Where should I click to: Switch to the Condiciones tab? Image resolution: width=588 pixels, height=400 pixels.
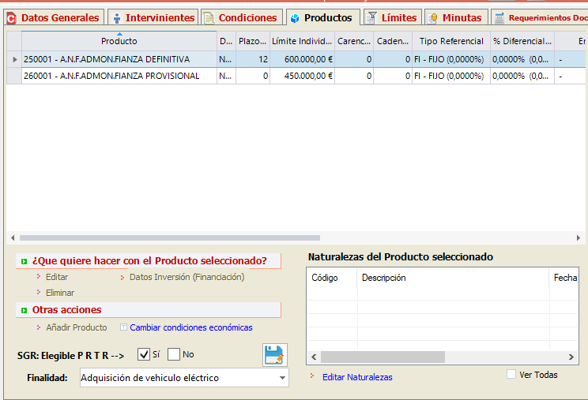pos(242,18)
